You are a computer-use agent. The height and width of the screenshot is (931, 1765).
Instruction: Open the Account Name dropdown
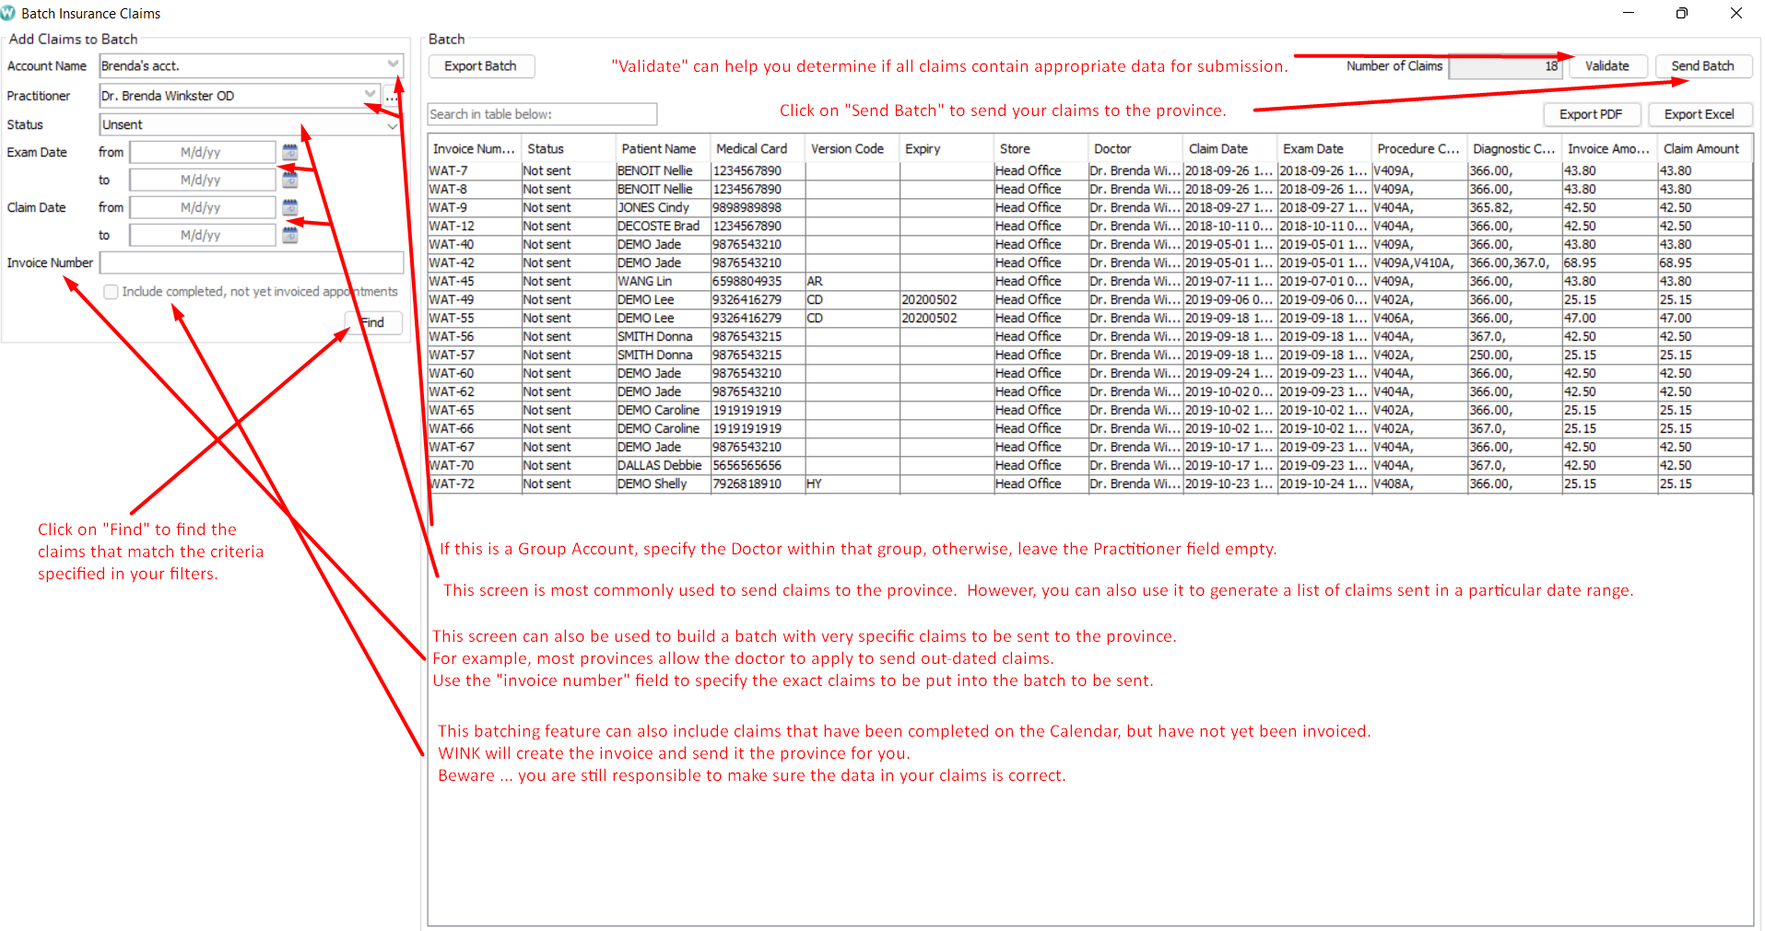coord(394,64)
